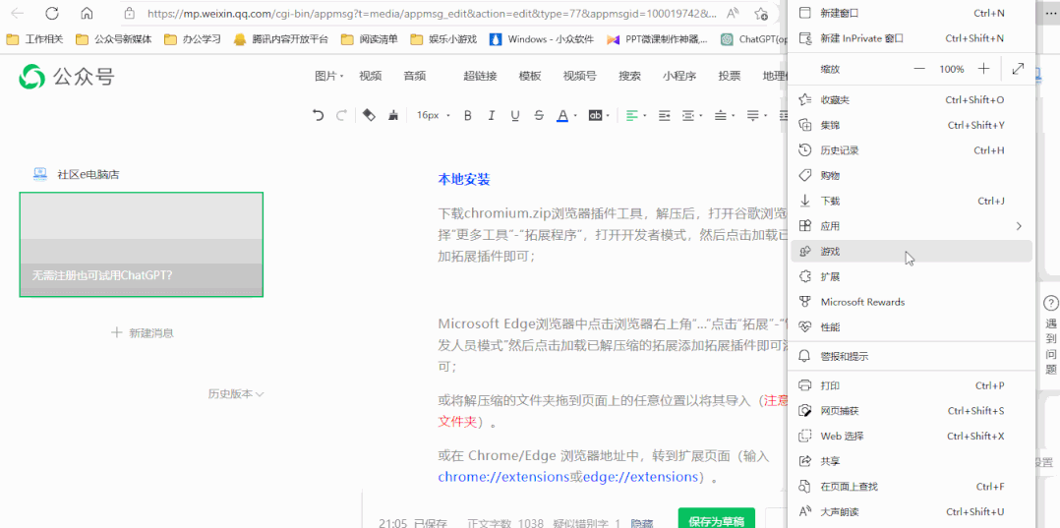Screen dimensions: 1060x528
Task: Click the zoom in plus button
Action: 984,68
